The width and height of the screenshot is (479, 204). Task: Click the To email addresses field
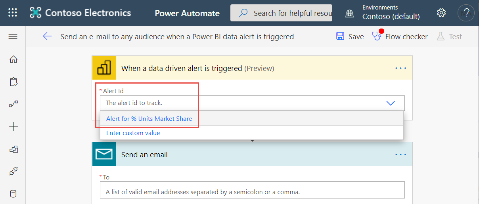pos(252,190)
